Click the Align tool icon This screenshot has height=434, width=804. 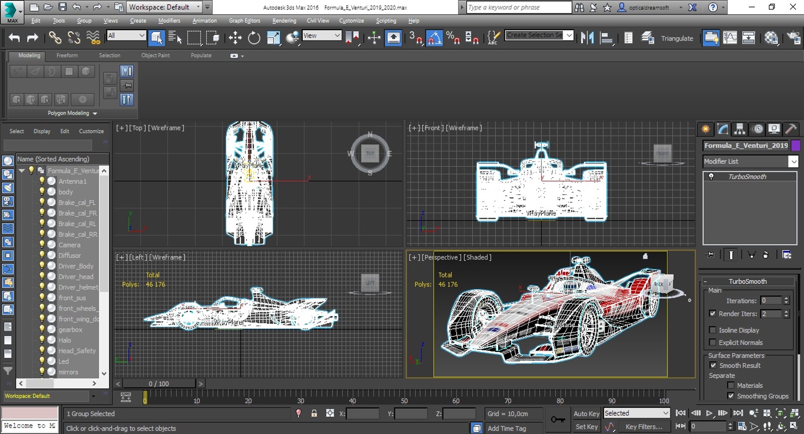click(x=606, y=38)
